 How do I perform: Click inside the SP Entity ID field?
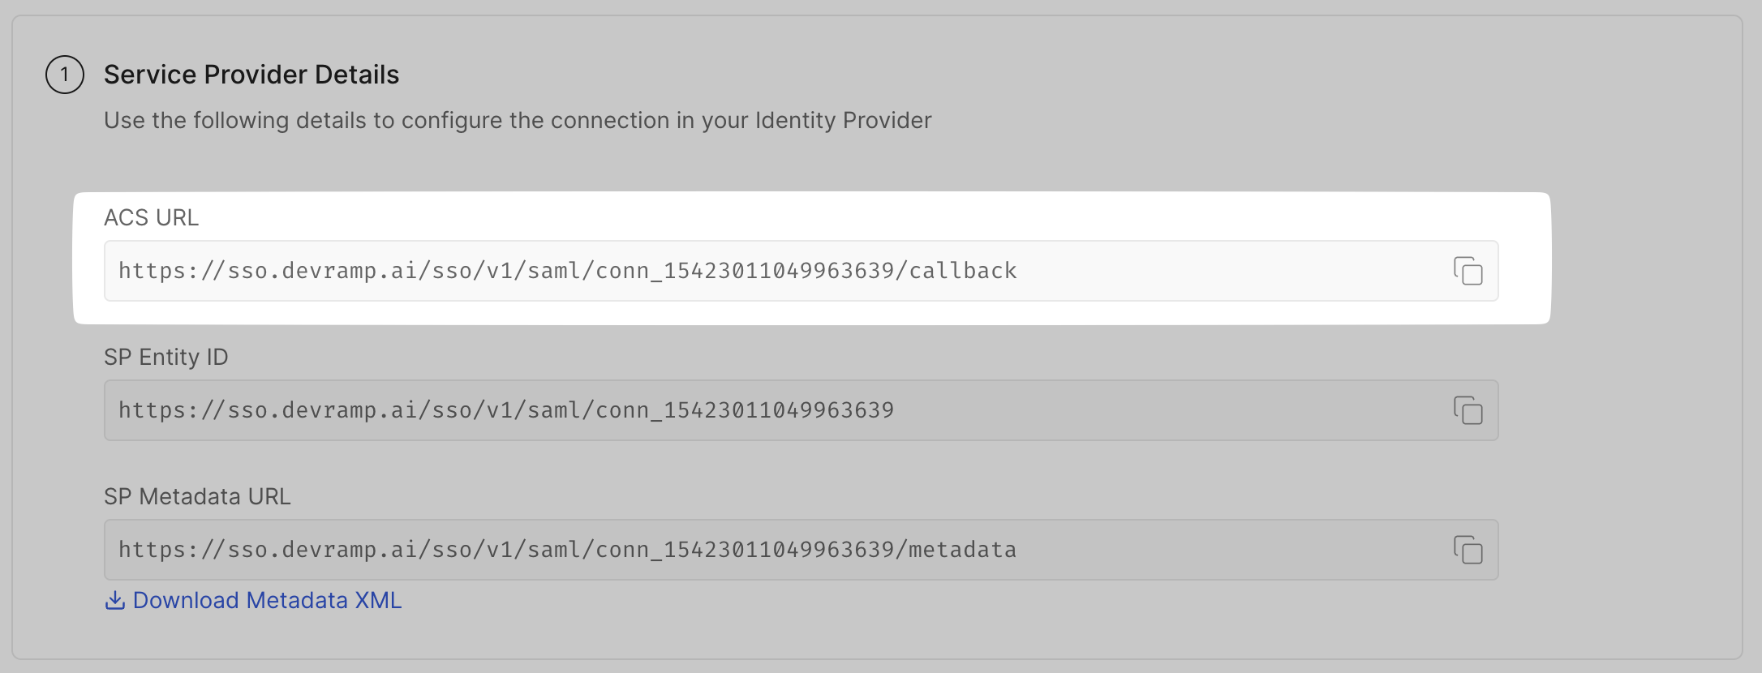(568, 410)
